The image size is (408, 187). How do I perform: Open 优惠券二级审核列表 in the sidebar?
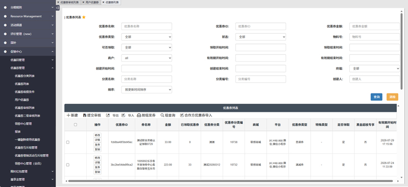pos(28,116)
